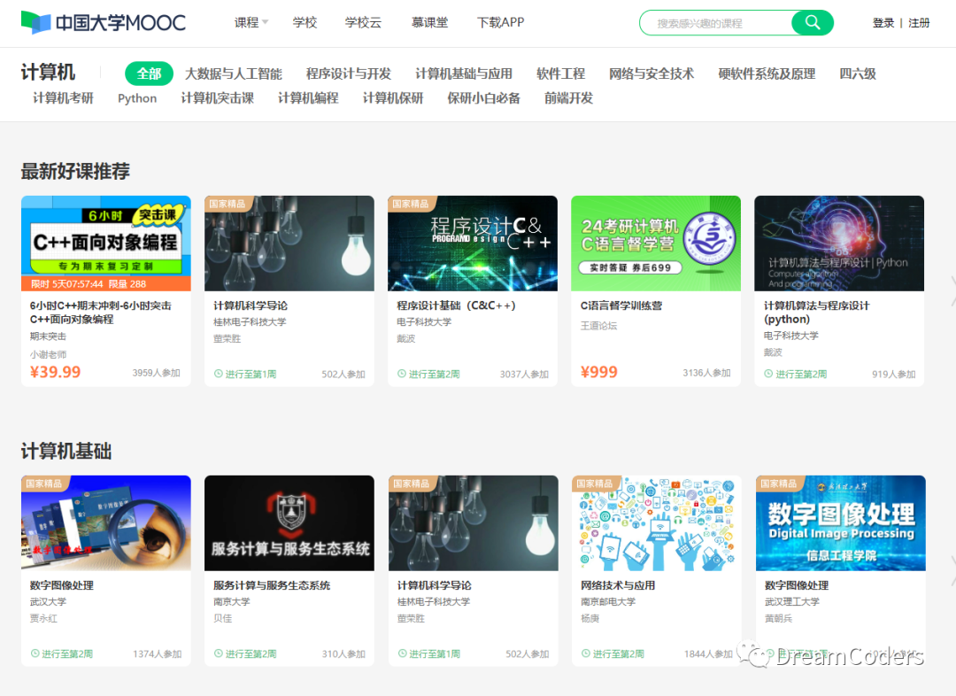Select the 网络与安全技术 category
The image size is (956, 696).
(x=651, y=73)
